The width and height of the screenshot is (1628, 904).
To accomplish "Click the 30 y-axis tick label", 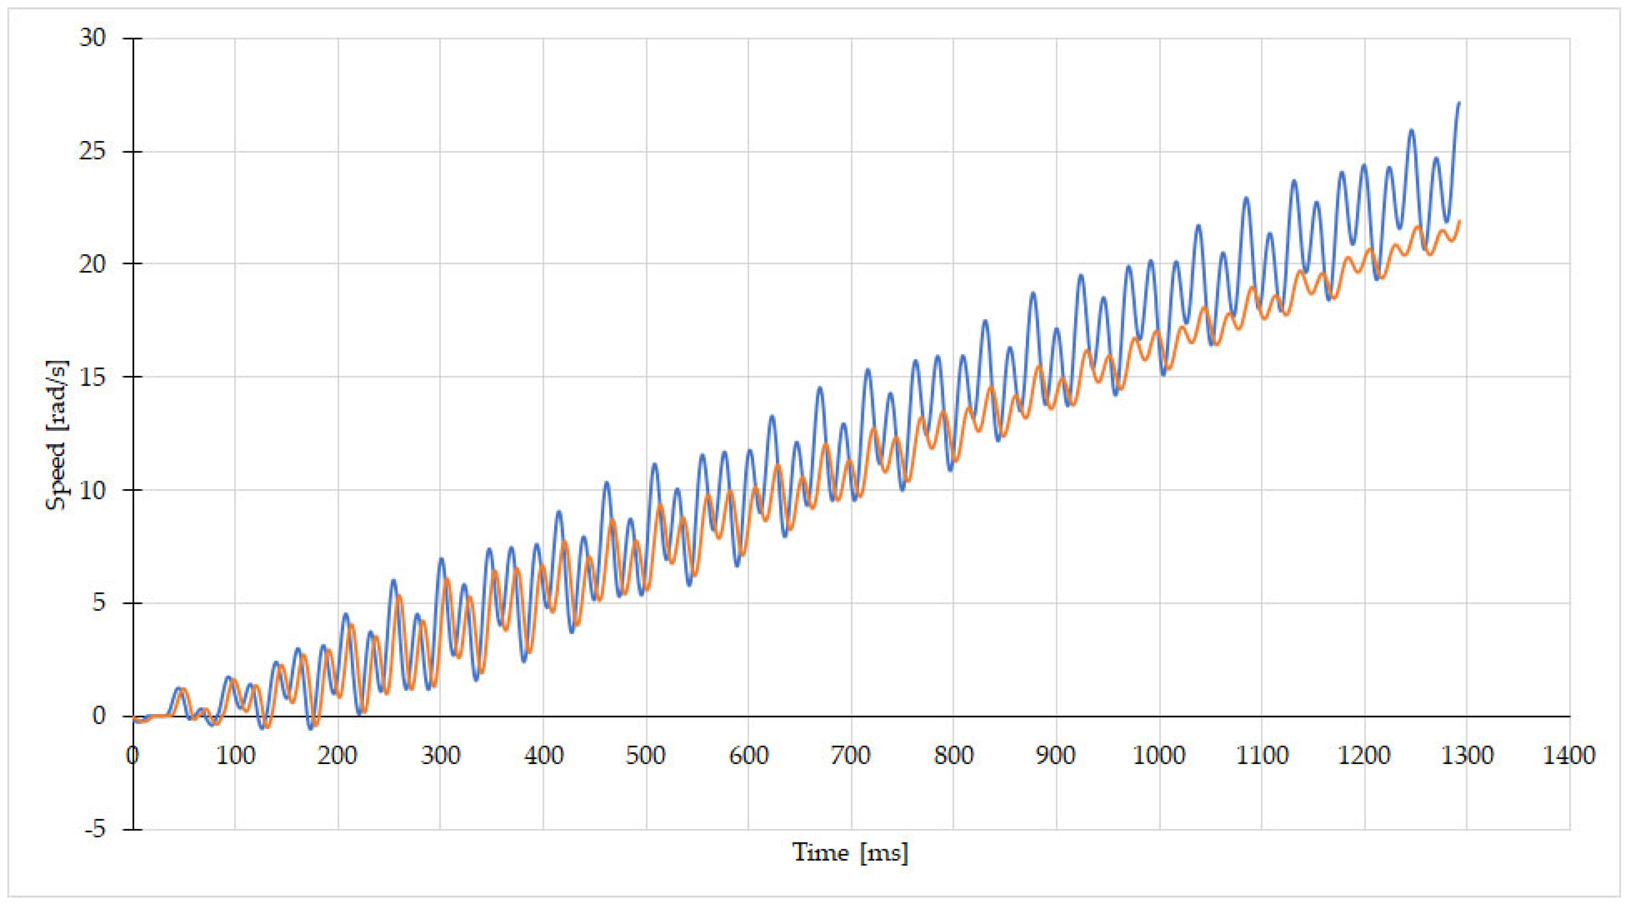I will pos(92,39).
